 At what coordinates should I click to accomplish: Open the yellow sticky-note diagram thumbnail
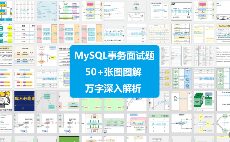[204, 123]
